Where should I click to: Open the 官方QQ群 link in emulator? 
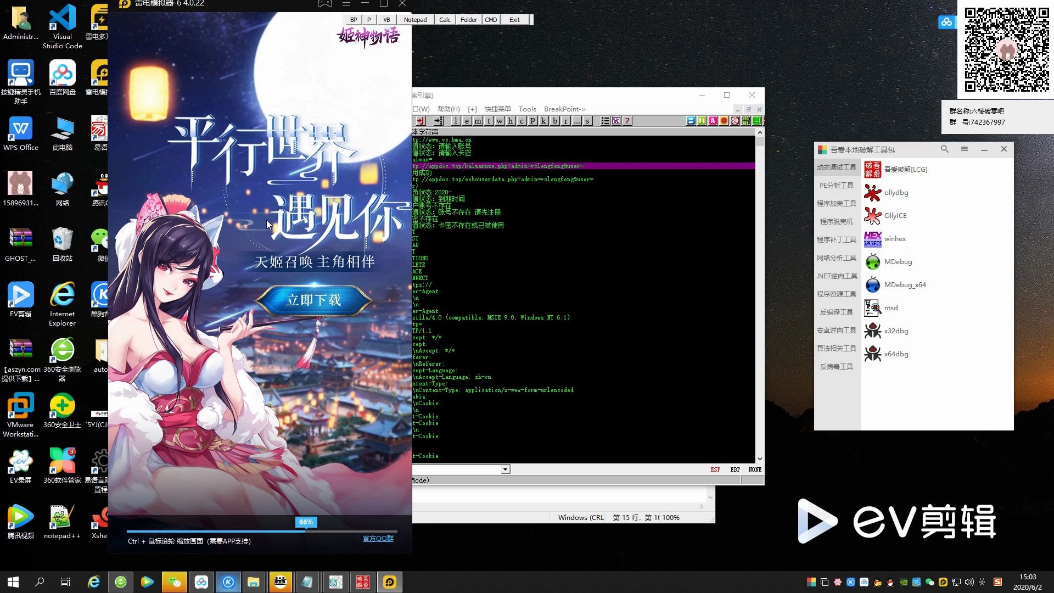pyautogui.click(x=378, y=539)
